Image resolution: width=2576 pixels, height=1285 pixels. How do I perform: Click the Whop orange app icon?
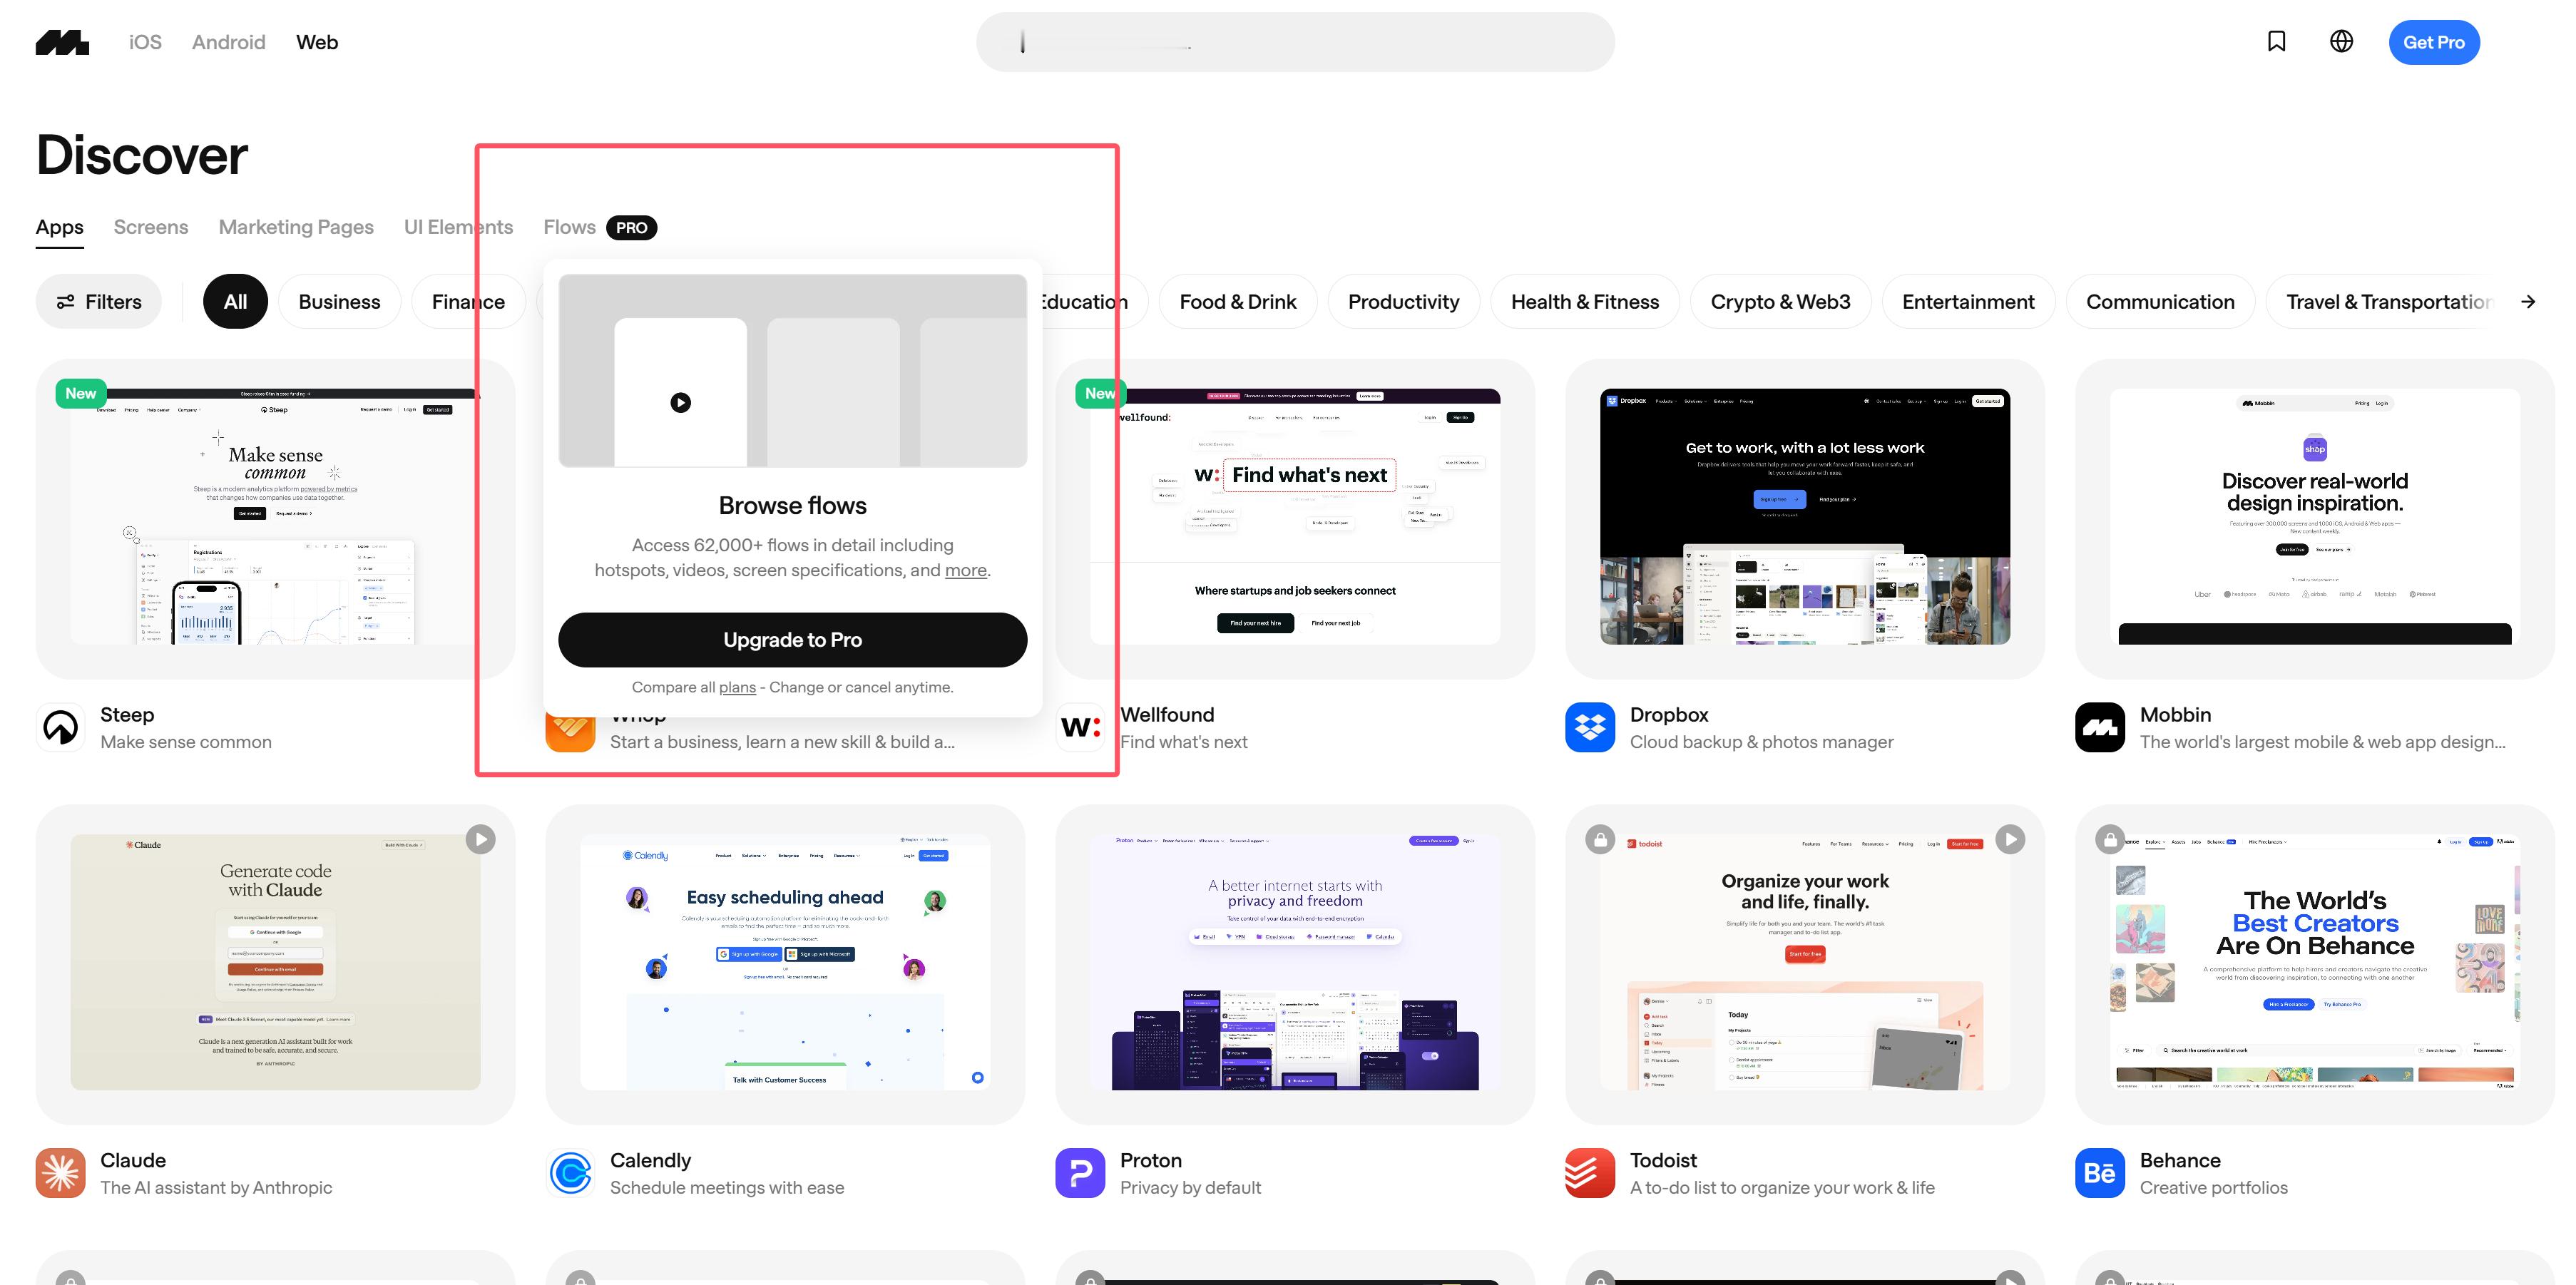(x=570, y=733)
